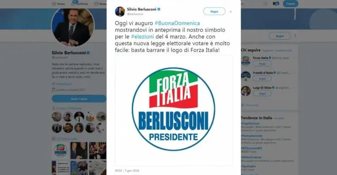Image resolution: width=337 pixels, height=175 pixels.
Task: Follow Fratelli d'Italia in suggestions list
Action: pyautogui.click(x=262, y=78)
